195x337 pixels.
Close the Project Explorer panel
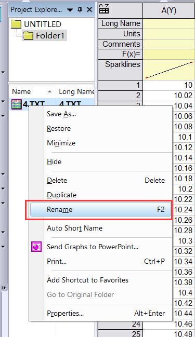tap(89, 10)
